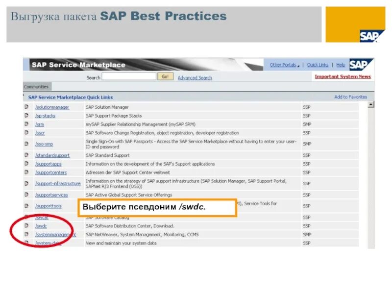Open the Help link
Screen dimensions: 392x294
[x=341, y=65]
